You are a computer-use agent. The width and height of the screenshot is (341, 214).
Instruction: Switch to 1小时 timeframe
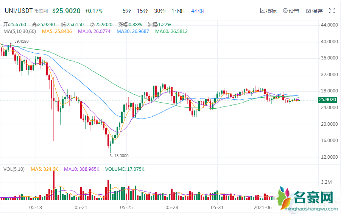(178, 11)
